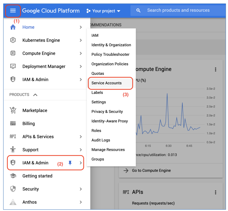Click the APIs & Services API icon in sidebar
The height and width of the screenshot is (211, 228).
click(13, 136)
